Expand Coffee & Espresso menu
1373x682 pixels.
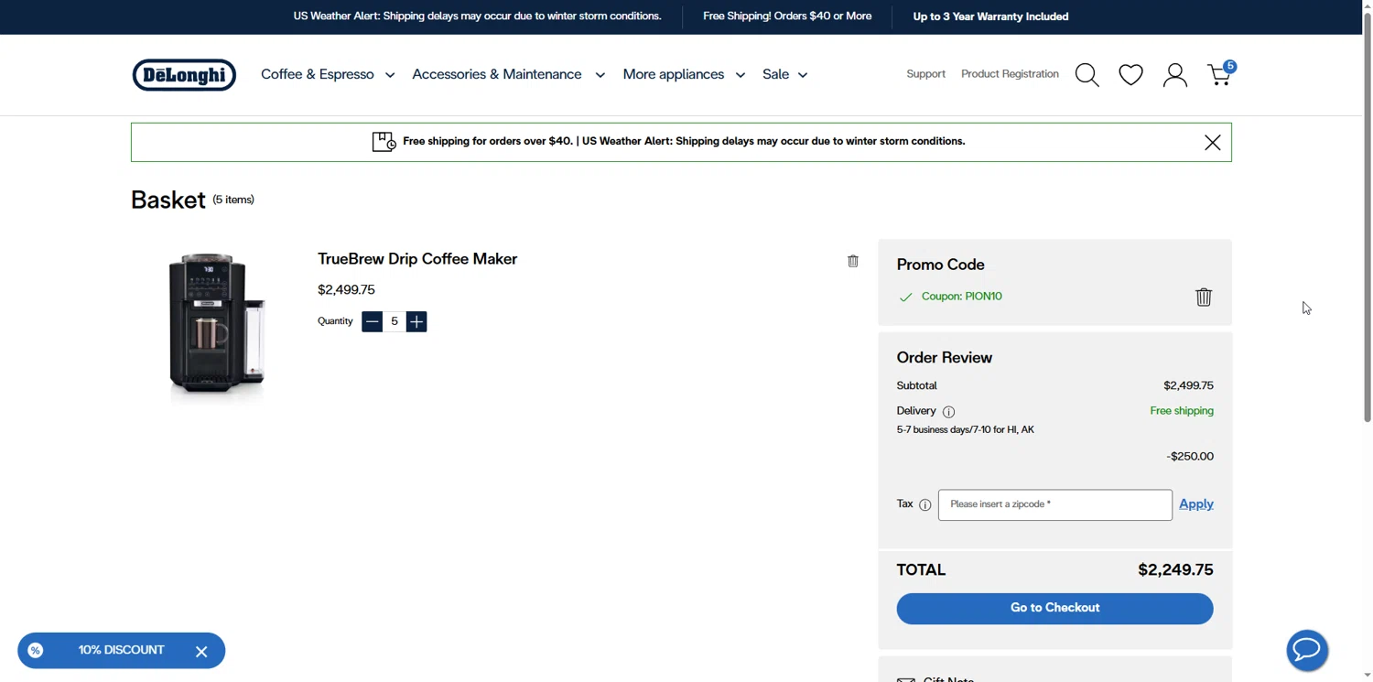(328, 74)
